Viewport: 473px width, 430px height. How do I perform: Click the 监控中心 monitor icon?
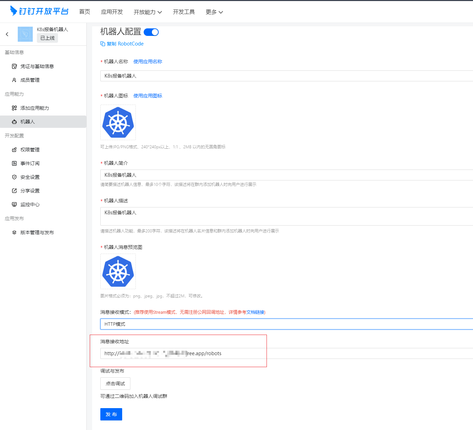pyautogui.click(x=14, y=204)
